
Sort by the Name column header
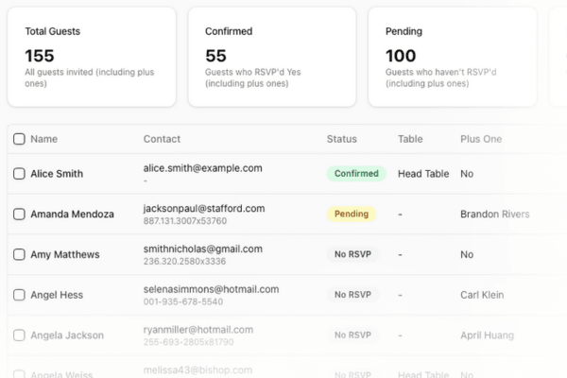click(x=43, y=139)
